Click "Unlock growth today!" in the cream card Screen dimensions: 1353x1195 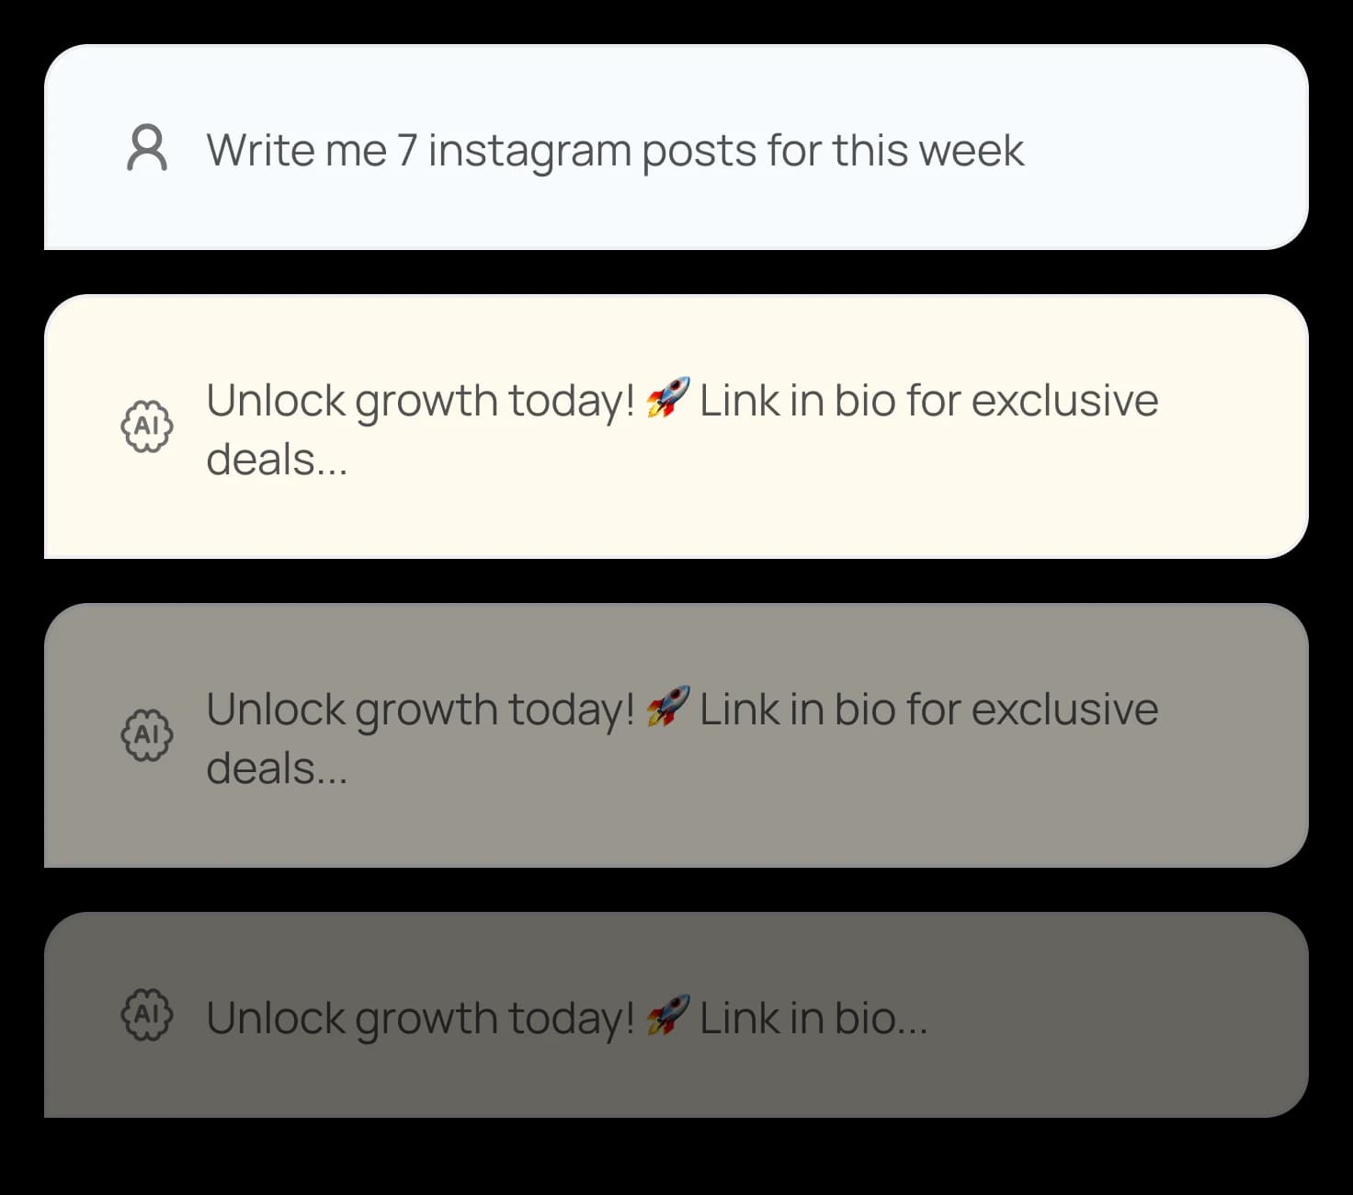tap(421, 402)
